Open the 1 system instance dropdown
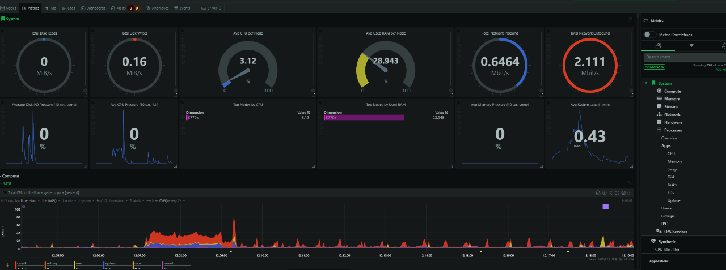The width and height of the screenshot is (726, 270). click(x=87, y=200)
